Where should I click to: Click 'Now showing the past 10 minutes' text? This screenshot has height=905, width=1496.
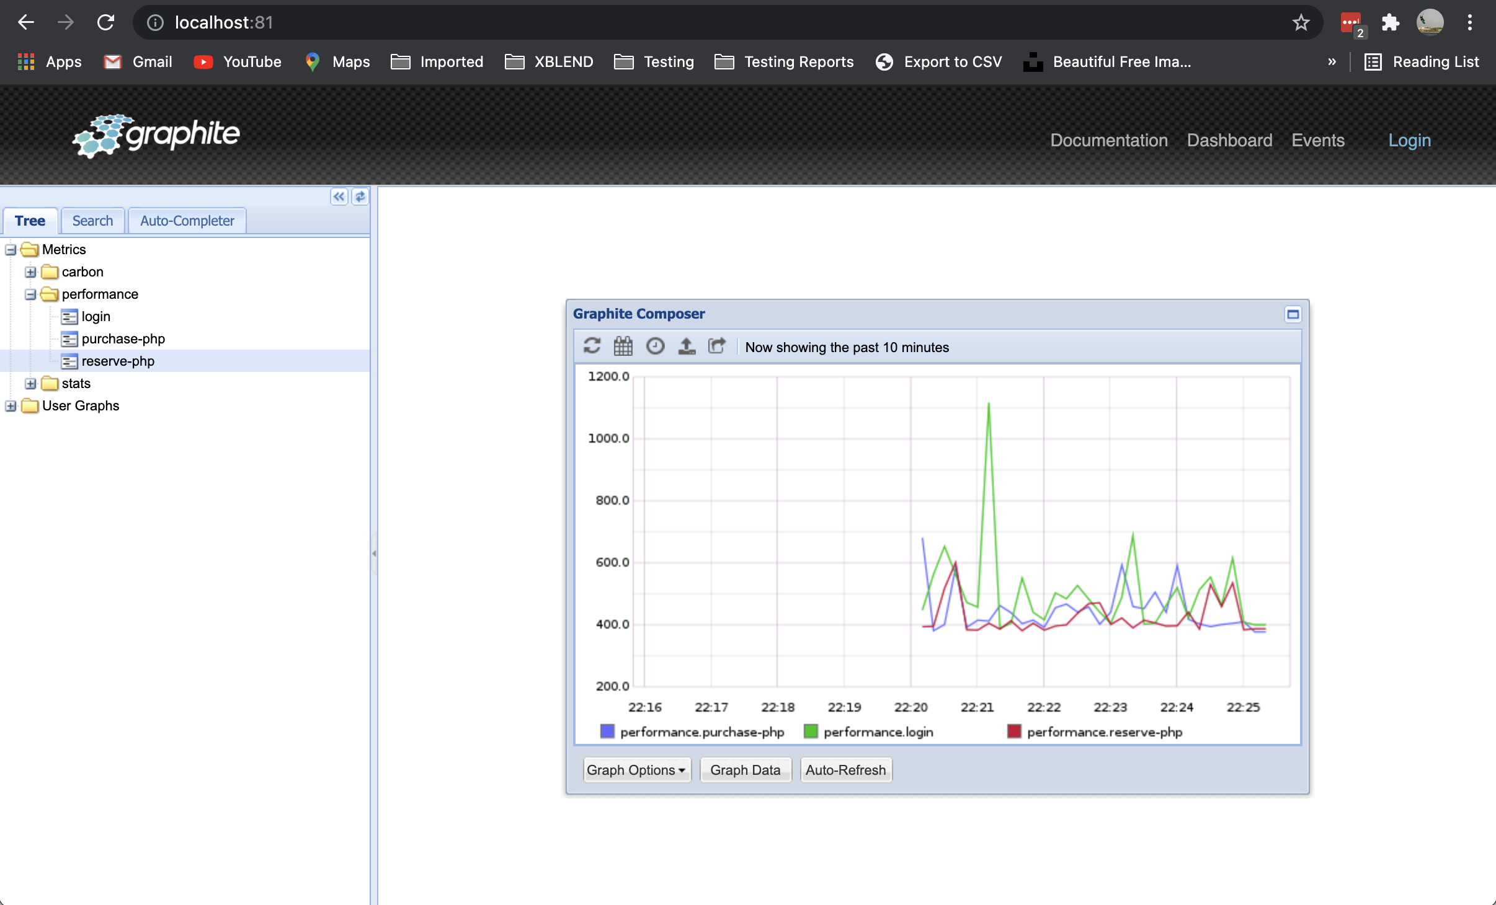(x=847, y=347)
